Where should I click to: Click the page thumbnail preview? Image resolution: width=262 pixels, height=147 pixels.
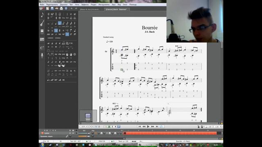(88, 116)
